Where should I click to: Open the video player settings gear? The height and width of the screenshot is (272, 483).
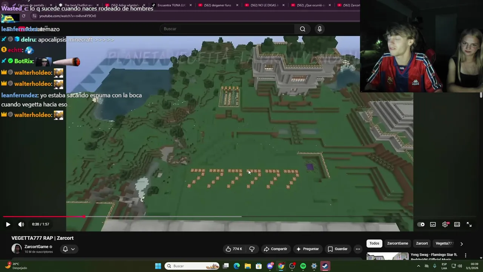[445, 224]
